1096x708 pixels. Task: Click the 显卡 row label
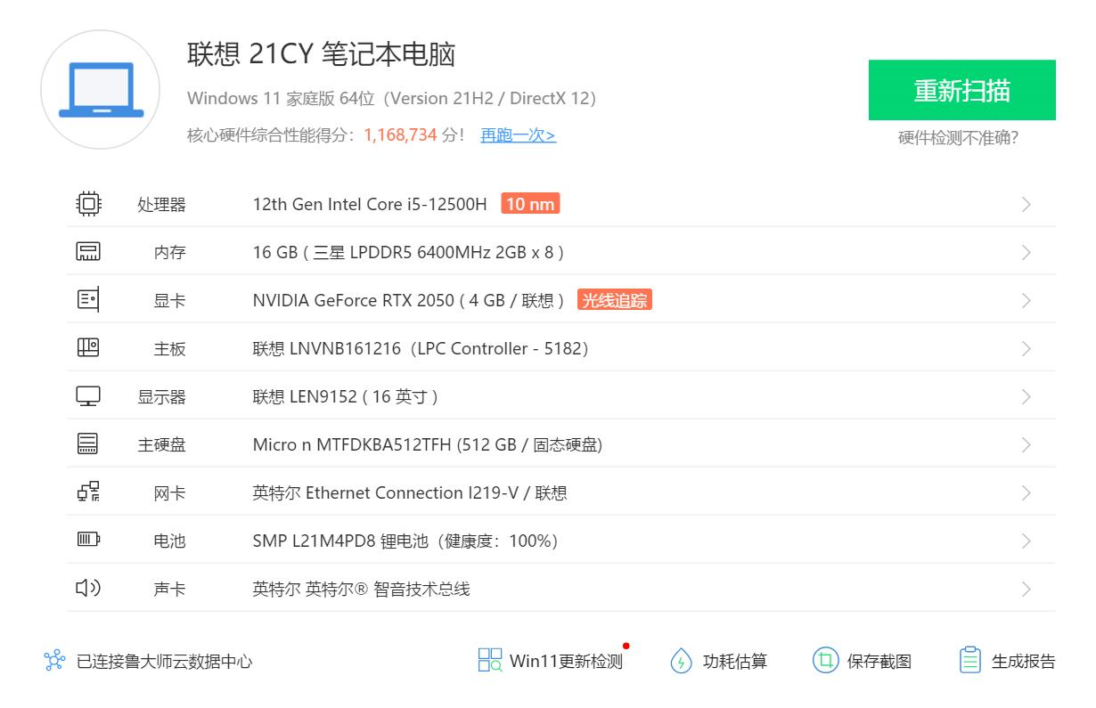coord(169,301)
